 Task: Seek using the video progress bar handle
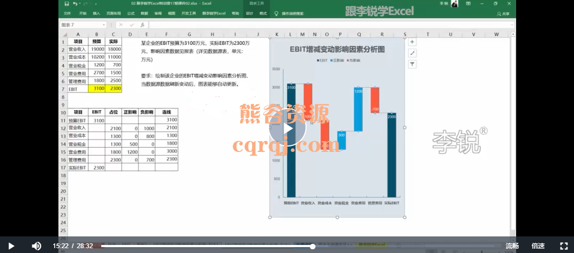pyautogui.click(x=312, y=247)
